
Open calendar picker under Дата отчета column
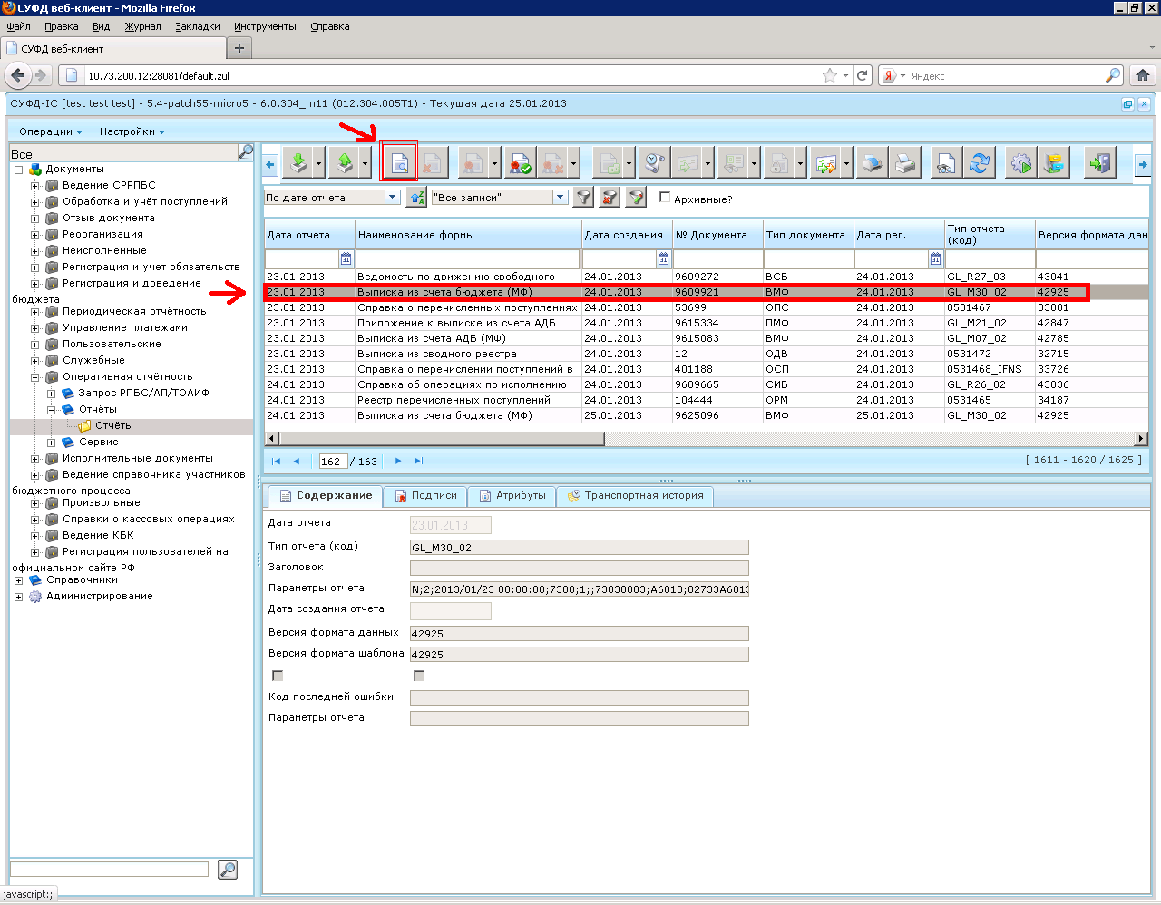point(346,259)
